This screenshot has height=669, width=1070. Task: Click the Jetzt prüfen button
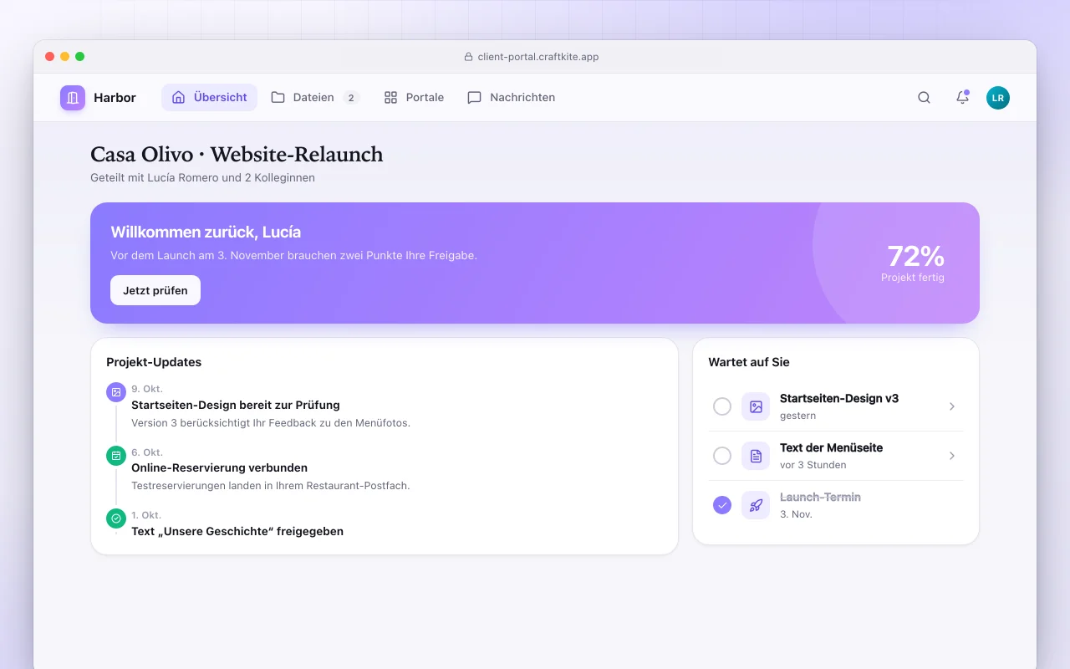(x=155, y=290)
